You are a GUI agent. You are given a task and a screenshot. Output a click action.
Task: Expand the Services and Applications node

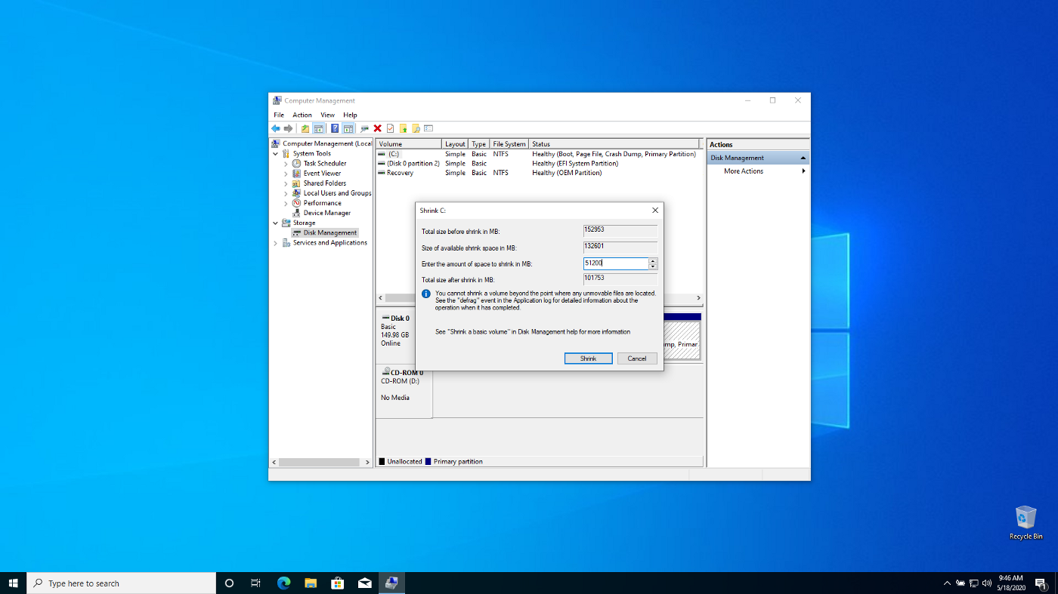[x=275, y=242]
